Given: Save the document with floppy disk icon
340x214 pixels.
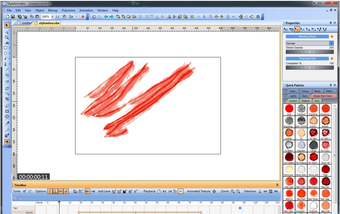Looking at the screenshot, I should pyautogui.click(x=13, y=16).
